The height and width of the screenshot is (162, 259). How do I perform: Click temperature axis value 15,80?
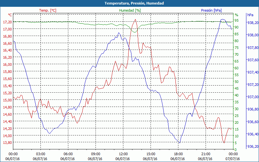click(x=7, y=72)
